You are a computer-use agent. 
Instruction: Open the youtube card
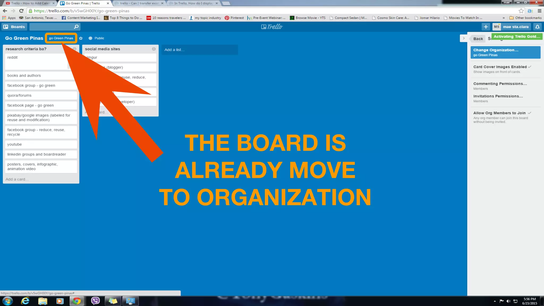click(41, 144)
